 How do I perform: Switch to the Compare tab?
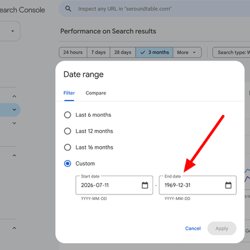click(96, 93)
